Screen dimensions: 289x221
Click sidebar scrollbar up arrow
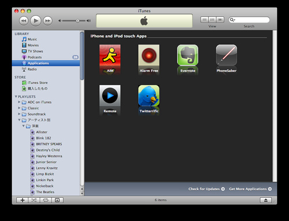(x=82, y=189)
